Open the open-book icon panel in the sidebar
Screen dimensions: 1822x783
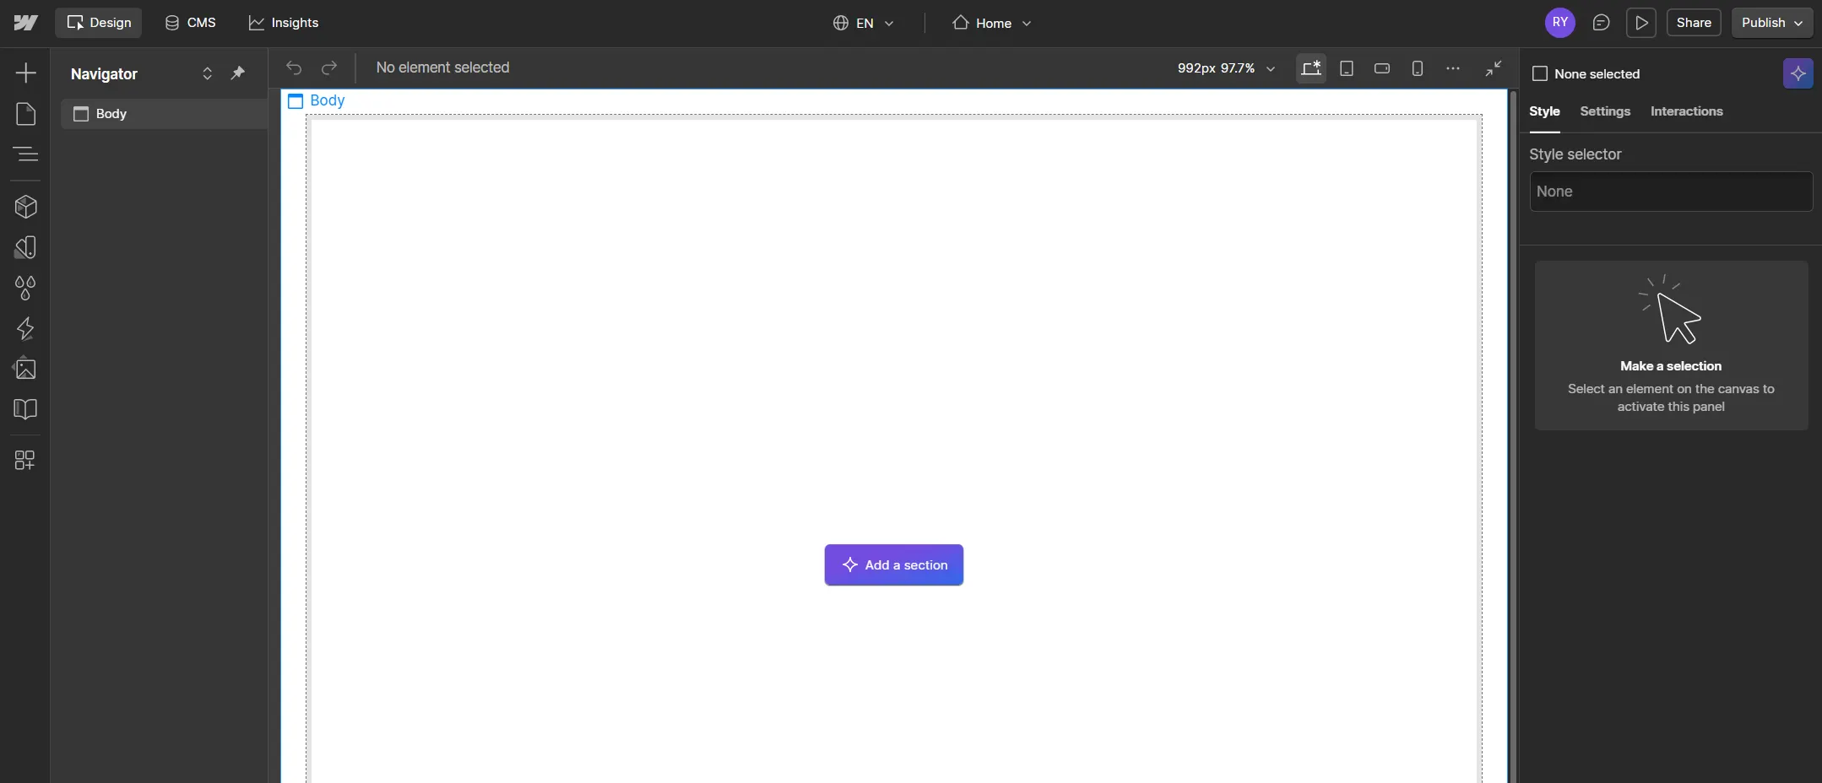(25, 409)
